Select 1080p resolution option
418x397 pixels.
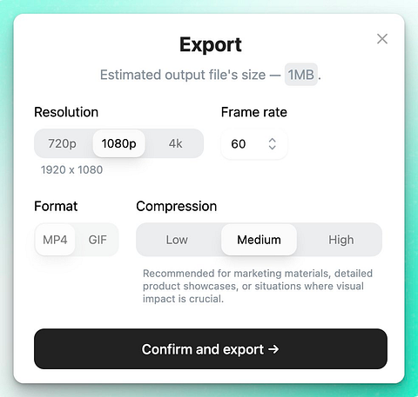[x=118, y=143]
